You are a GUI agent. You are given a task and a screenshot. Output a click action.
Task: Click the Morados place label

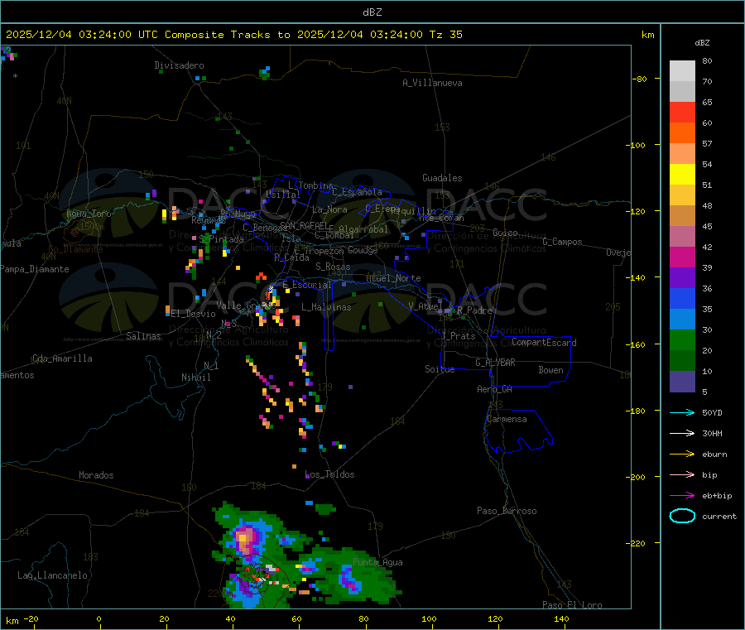[97, 475]
